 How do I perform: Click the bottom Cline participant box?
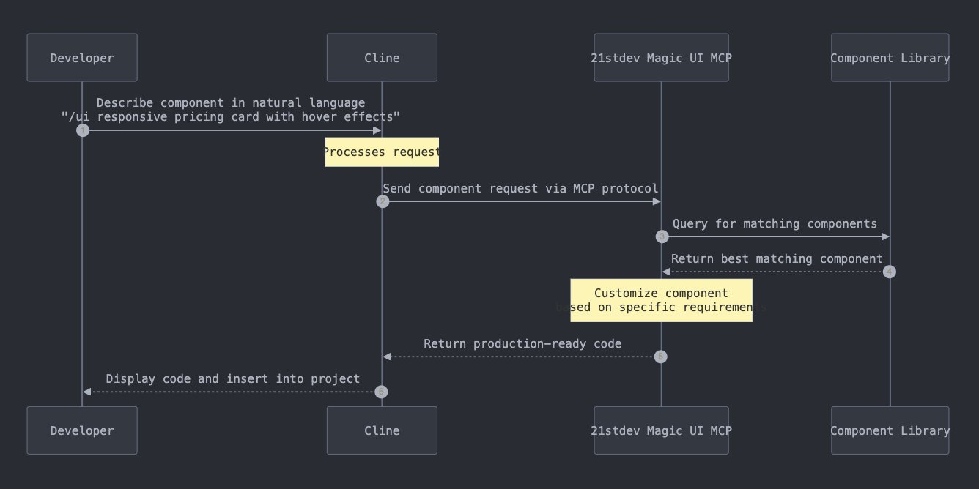(382, 430)
